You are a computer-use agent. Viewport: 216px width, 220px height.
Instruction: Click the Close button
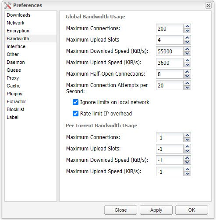pyautogui.click(x=120, y=210)
